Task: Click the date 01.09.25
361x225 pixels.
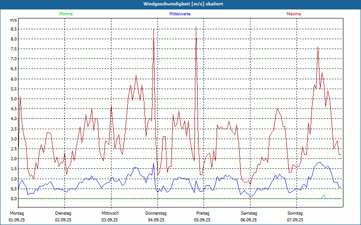Action: coord(17,220)
